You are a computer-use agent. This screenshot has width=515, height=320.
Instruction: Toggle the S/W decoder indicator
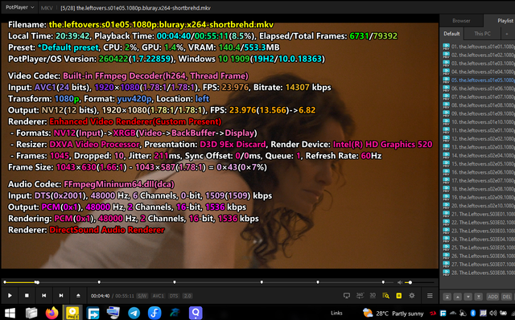[x=142, y=296]
